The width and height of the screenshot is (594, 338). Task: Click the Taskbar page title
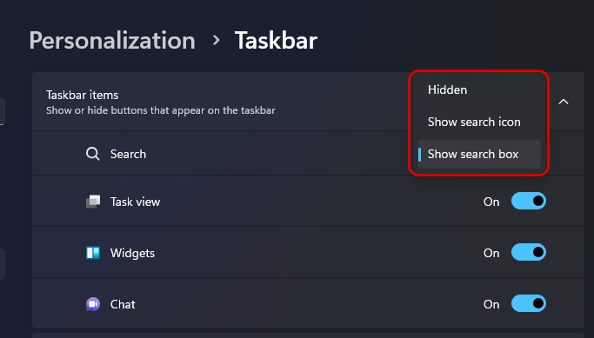pos(276,41)
